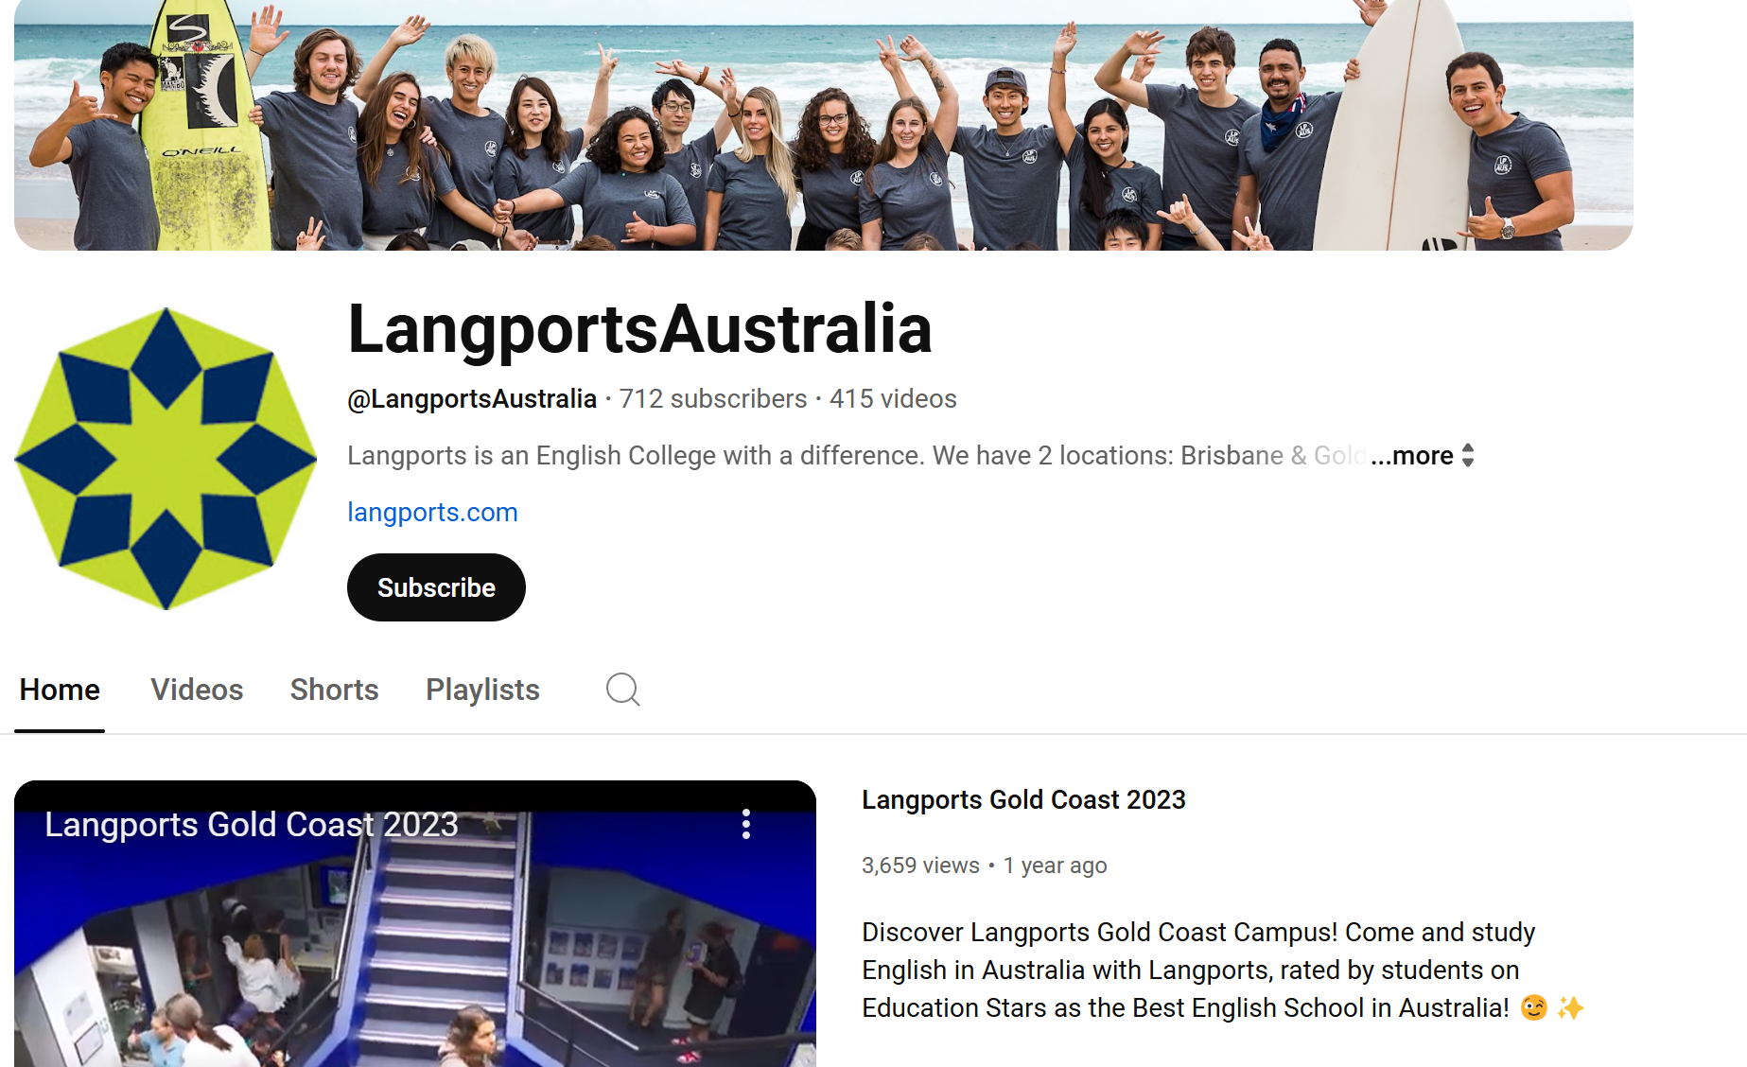The width and height of the screenshot is (1747, 1067).
Task: Click the Langports channel avatar logo
Action: 166,459
